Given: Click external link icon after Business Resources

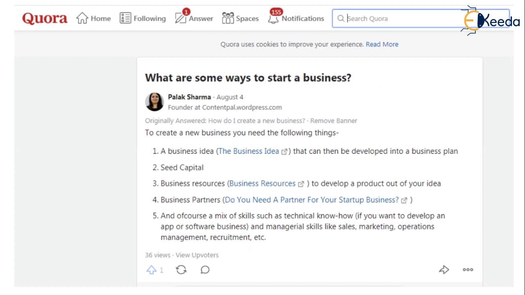Looking at the screenshot, I should coord(301,184).
